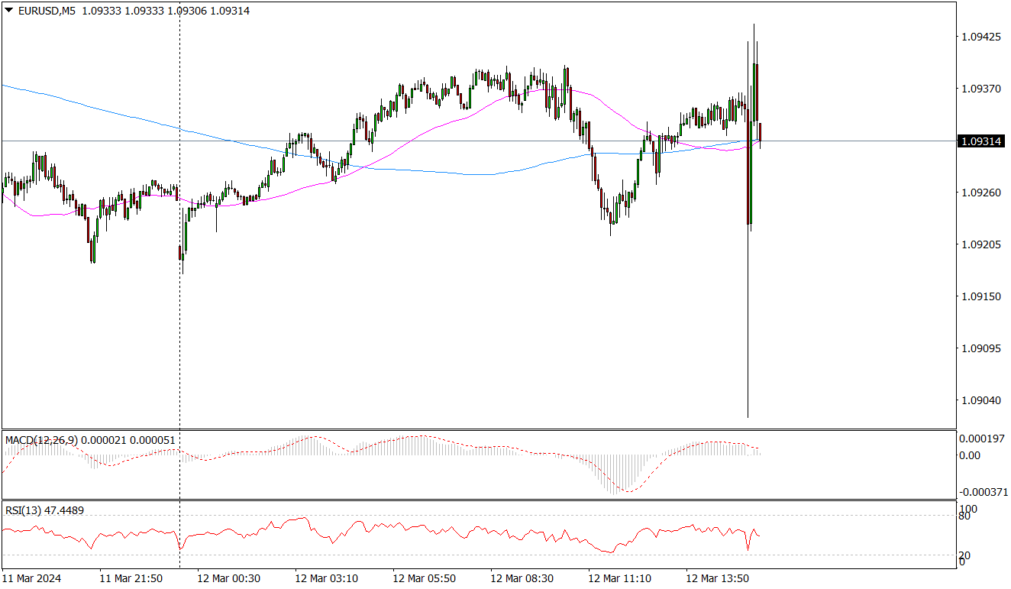The width and height of the screenshot is (1011, 589).
Task: Click the 12 Mar 13:50 time label
Action: pos(717,578)
